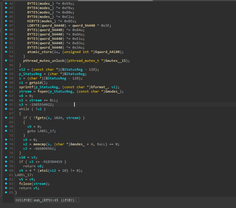Toggle breakpoint marker beside line 83
Screen dimensions: 236x208
(6, 184)
